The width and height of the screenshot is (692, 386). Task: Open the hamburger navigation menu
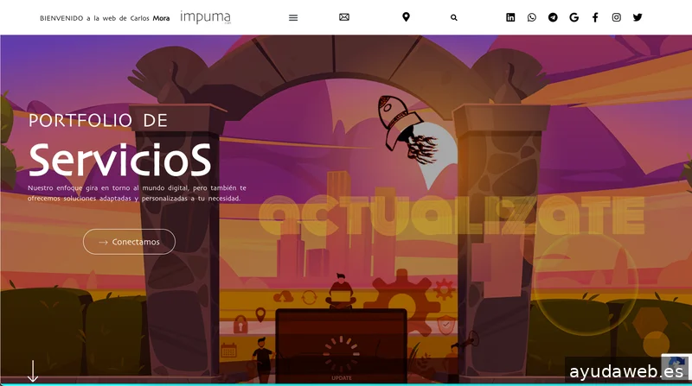click(292, 17)
